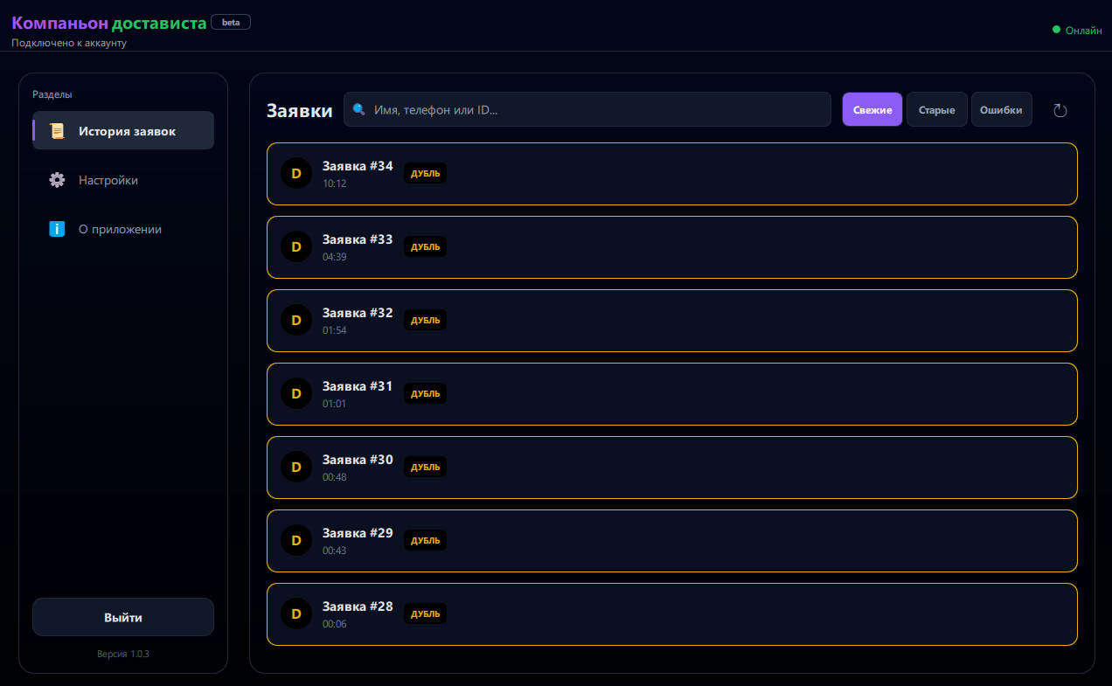1112x686 pixels.
Task: Click the D avatar of Заявка #31
Action: [295, 394]
